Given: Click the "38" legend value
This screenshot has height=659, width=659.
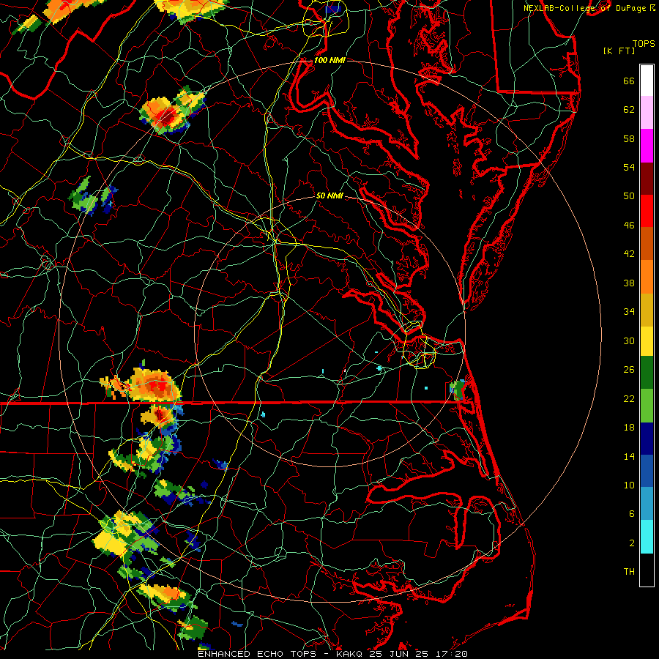Looking at the screenshot, I should 629,283.
